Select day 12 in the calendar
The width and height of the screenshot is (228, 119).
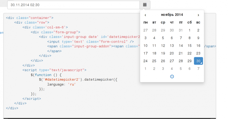(x=163, y=46)
